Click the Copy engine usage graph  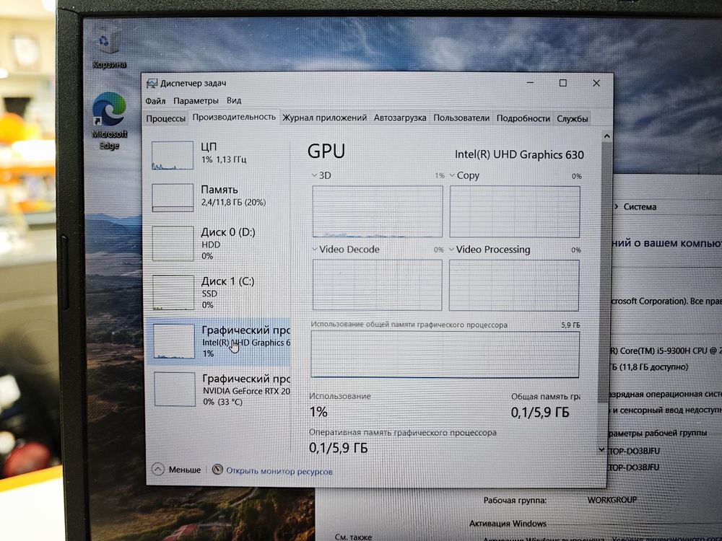click(515, 211)
